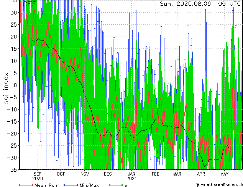The width and height of the screenshot is (243, 187).
Task: Click the y-axis value 15
Action: (x=13, y=49)
